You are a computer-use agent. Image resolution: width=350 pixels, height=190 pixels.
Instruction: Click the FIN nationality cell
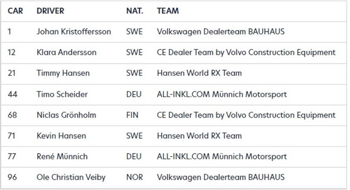(x=132, y=115)
